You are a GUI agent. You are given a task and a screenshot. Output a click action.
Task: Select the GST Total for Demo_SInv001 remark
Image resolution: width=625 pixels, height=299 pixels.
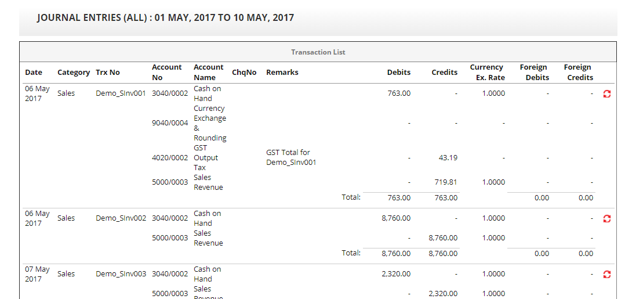(291, 157)
